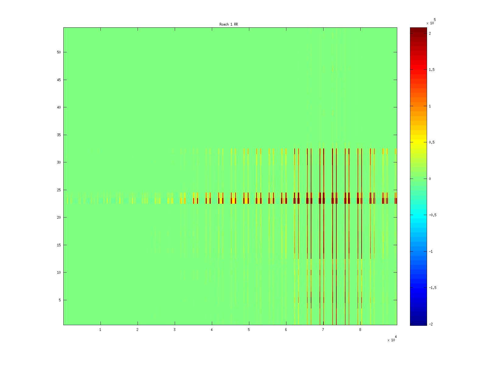Click the x-axis x 10^4 exponent label

click(391, 340)
